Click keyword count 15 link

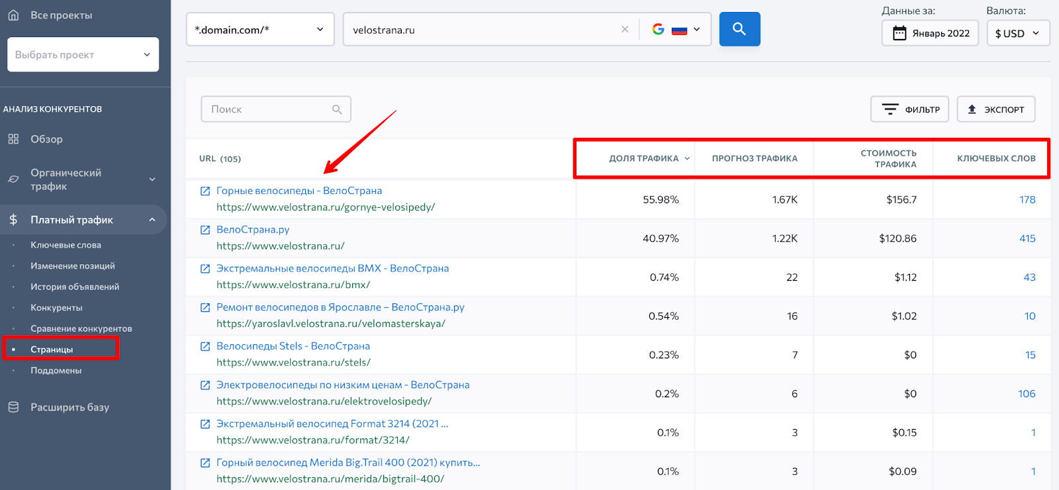(1031, 355)
